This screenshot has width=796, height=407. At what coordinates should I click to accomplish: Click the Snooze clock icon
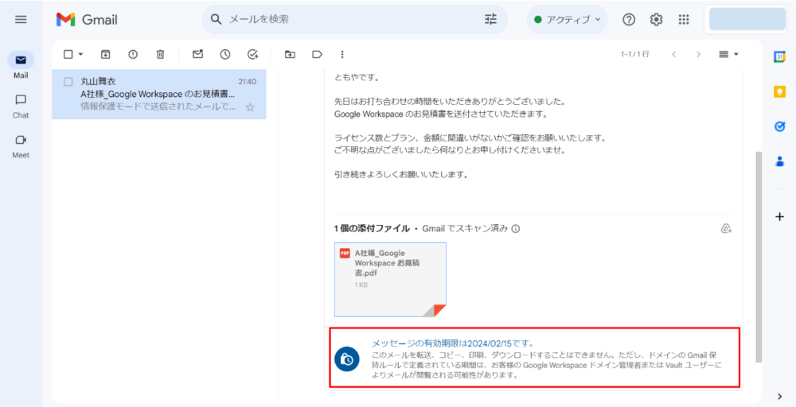click(x=225, y=54)
